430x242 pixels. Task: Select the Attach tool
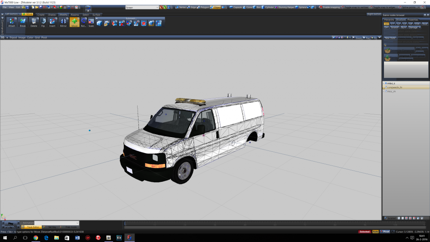[12, 22]
